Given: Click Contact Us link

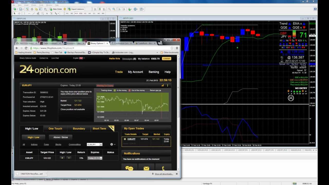Looking at the screenshot, I should pyautogui.click(x=44, y=58).
